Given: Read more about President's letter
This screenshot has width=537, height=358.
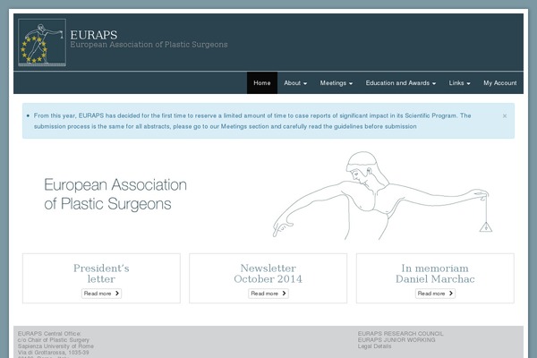Looking at the screenshot, I should (101, 294).
